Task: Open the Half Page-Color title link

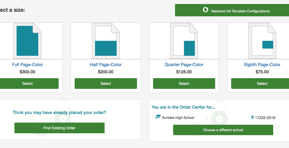Action: (106, 65)
